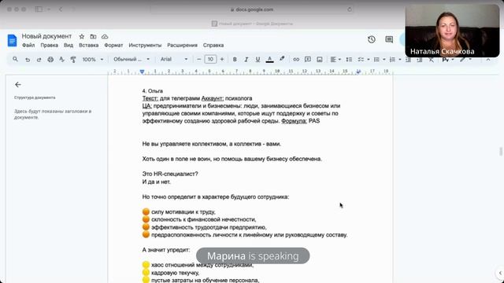This screenshot has height=283, width=504.
Task: Show the side panel chevron at bottom right
Action: 500,273
